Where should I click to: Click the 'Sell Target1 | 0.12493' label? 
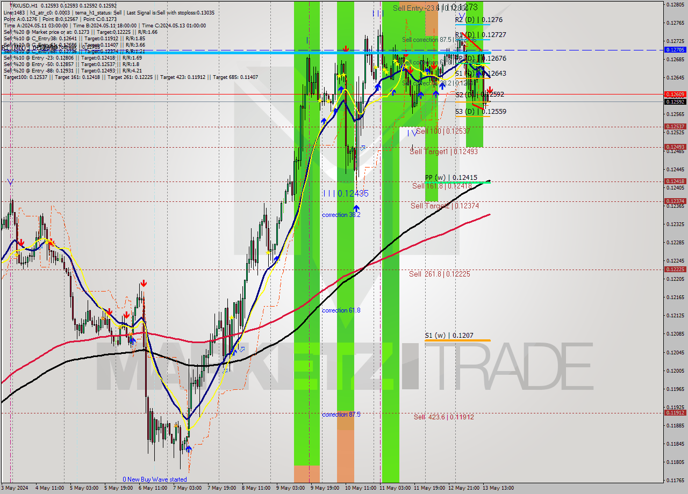(x=443, y=151)
